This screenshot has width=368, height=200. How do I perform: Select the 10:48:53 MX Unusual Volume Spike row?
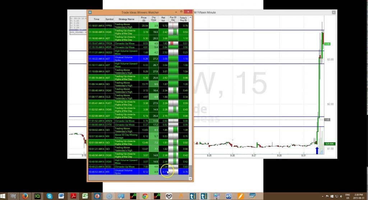click(x=138, y=172)
